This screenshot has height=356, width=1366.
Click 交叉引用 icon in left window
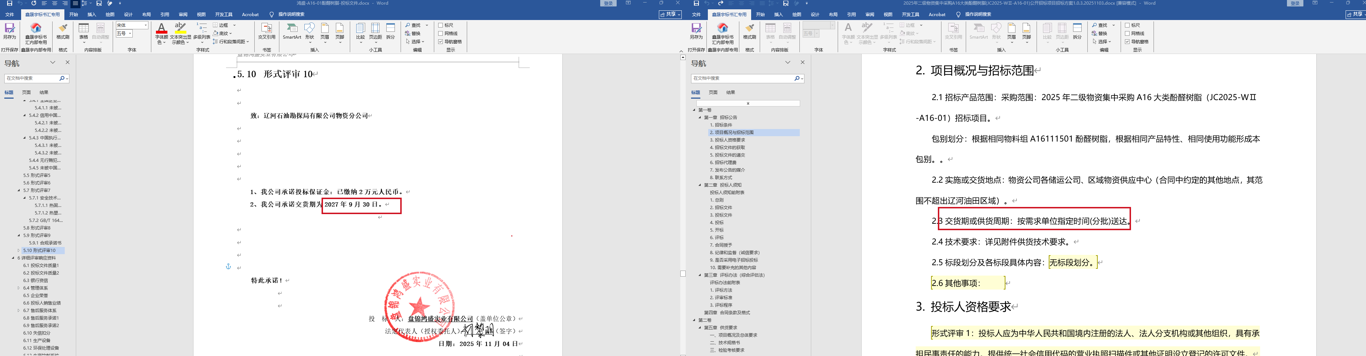(267, 31)
